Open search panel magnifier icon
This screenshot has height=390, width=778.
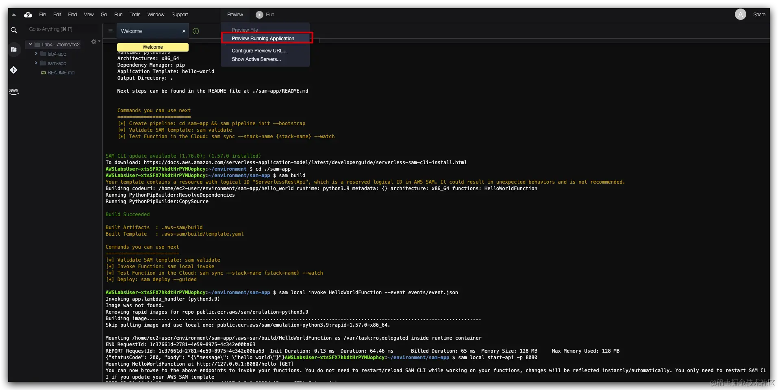tap(14, 30)
